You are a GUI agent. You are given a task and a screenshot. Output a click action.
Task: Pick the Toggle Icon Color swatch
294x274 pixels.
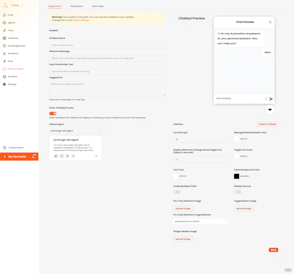pyautogui.click(x=237, y=156)
